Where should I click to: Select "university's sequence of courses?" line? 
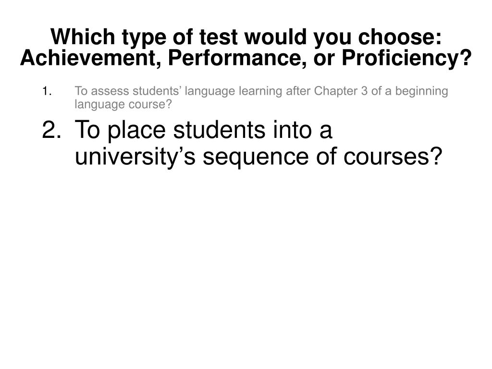pos(258,156)
